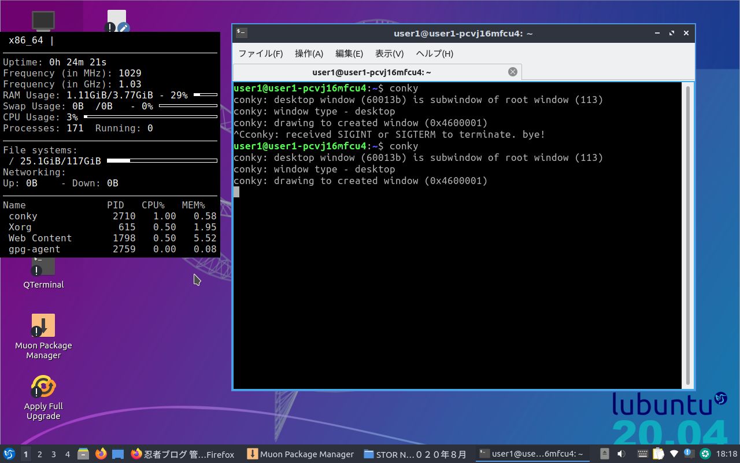This screenshot has height=463, width=740.
Task: Select the Apply Full Upgrade desktop icon
Action: [x=43, y=398]
